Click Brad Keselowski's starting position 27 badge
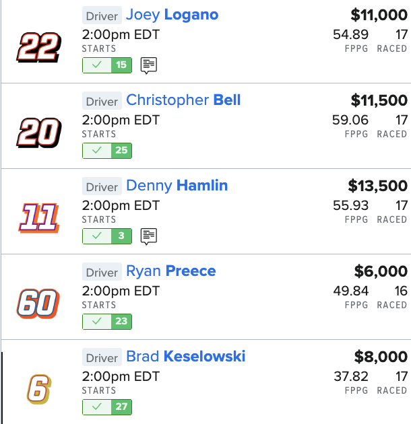 122,407
